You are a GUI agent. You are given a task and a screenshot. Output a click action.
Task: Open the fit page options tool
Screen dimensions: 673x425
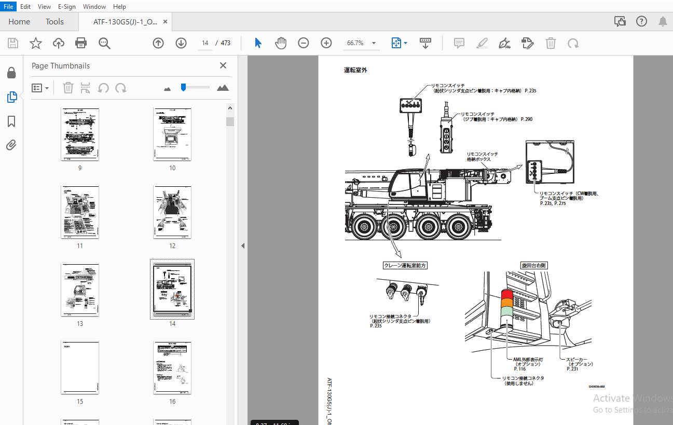point(396,43)
